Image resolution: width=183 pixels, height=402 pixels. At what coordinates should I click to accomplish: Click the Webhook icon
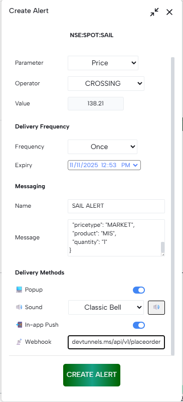[19, 342]
